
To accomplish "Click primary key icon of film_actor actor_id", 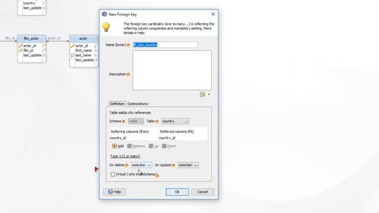I will [x=20, y=46].
